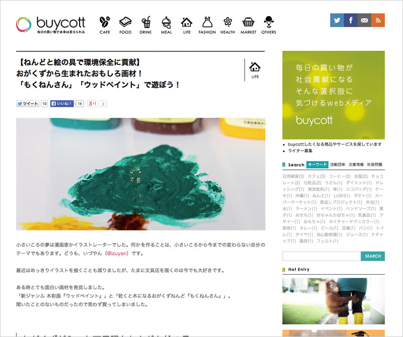Image resolution: width=403 pixels, height=337 pixels.
Task: Click the email envelope icon in header
Action: tap(364, 20)
